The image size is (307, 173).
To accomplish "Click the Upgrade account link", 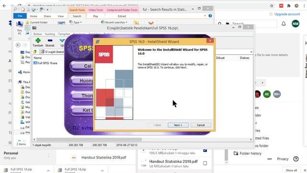I will 287,14.
